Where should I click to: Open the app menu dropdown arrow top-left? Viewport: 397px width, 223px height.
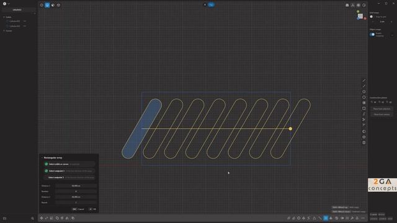9,4
